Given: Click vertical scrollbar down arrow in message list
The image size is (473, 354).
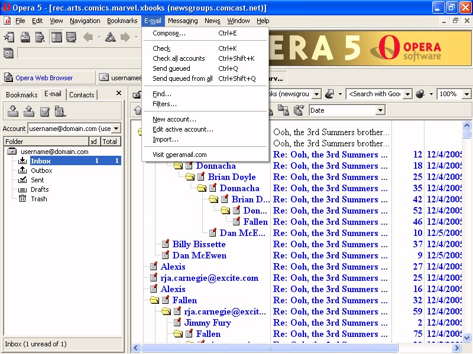Looking at the screenshot, I should pyautogui.click(x=466, y=337).
